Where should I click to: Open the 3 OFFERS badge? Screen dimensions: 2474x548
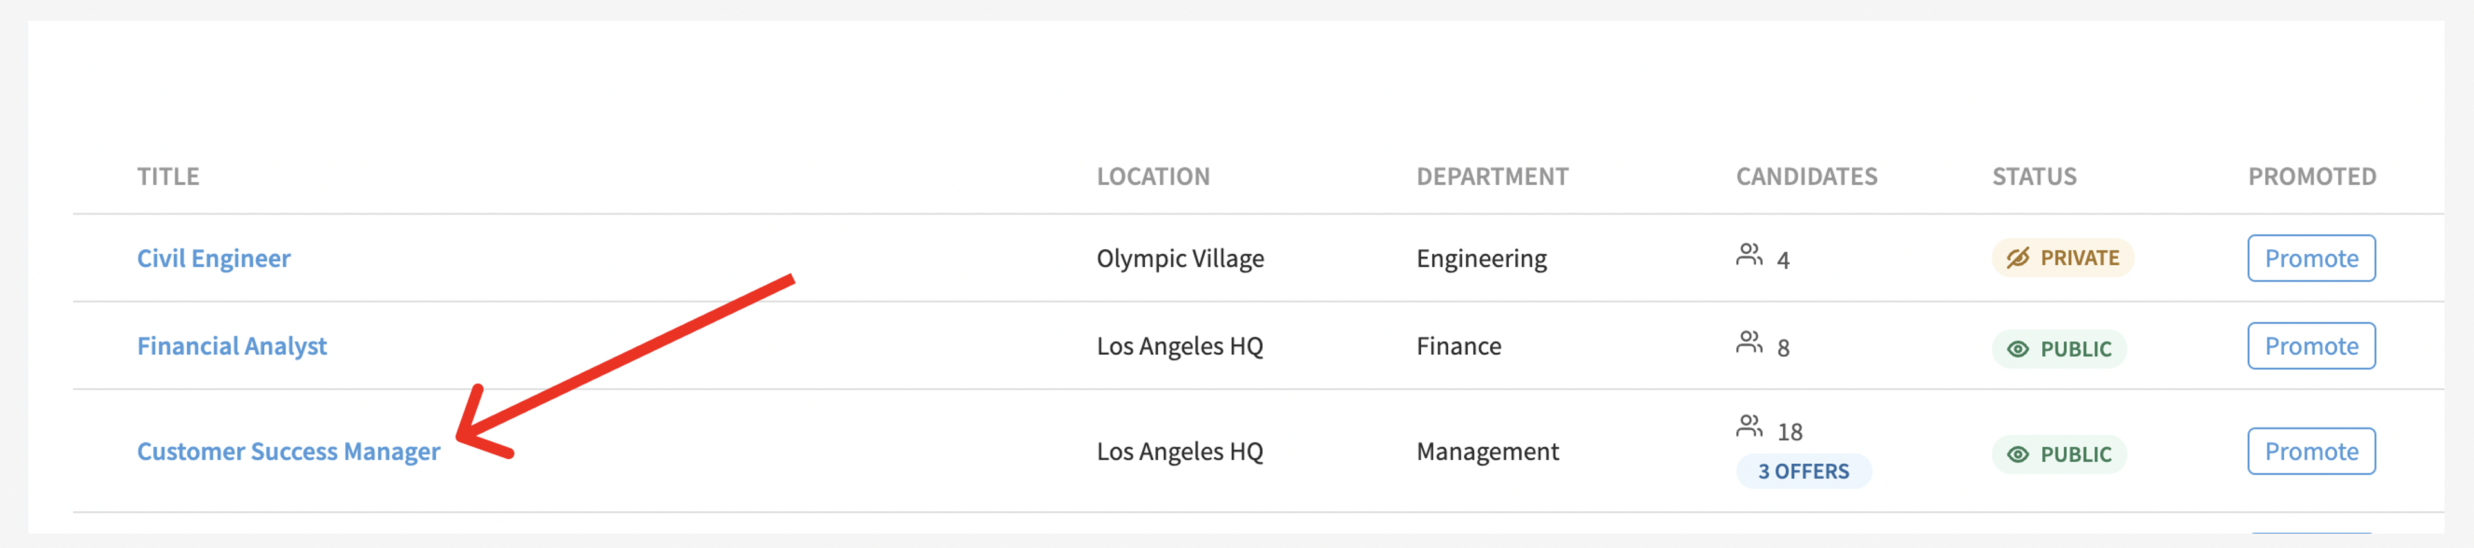coord(1803,471)
